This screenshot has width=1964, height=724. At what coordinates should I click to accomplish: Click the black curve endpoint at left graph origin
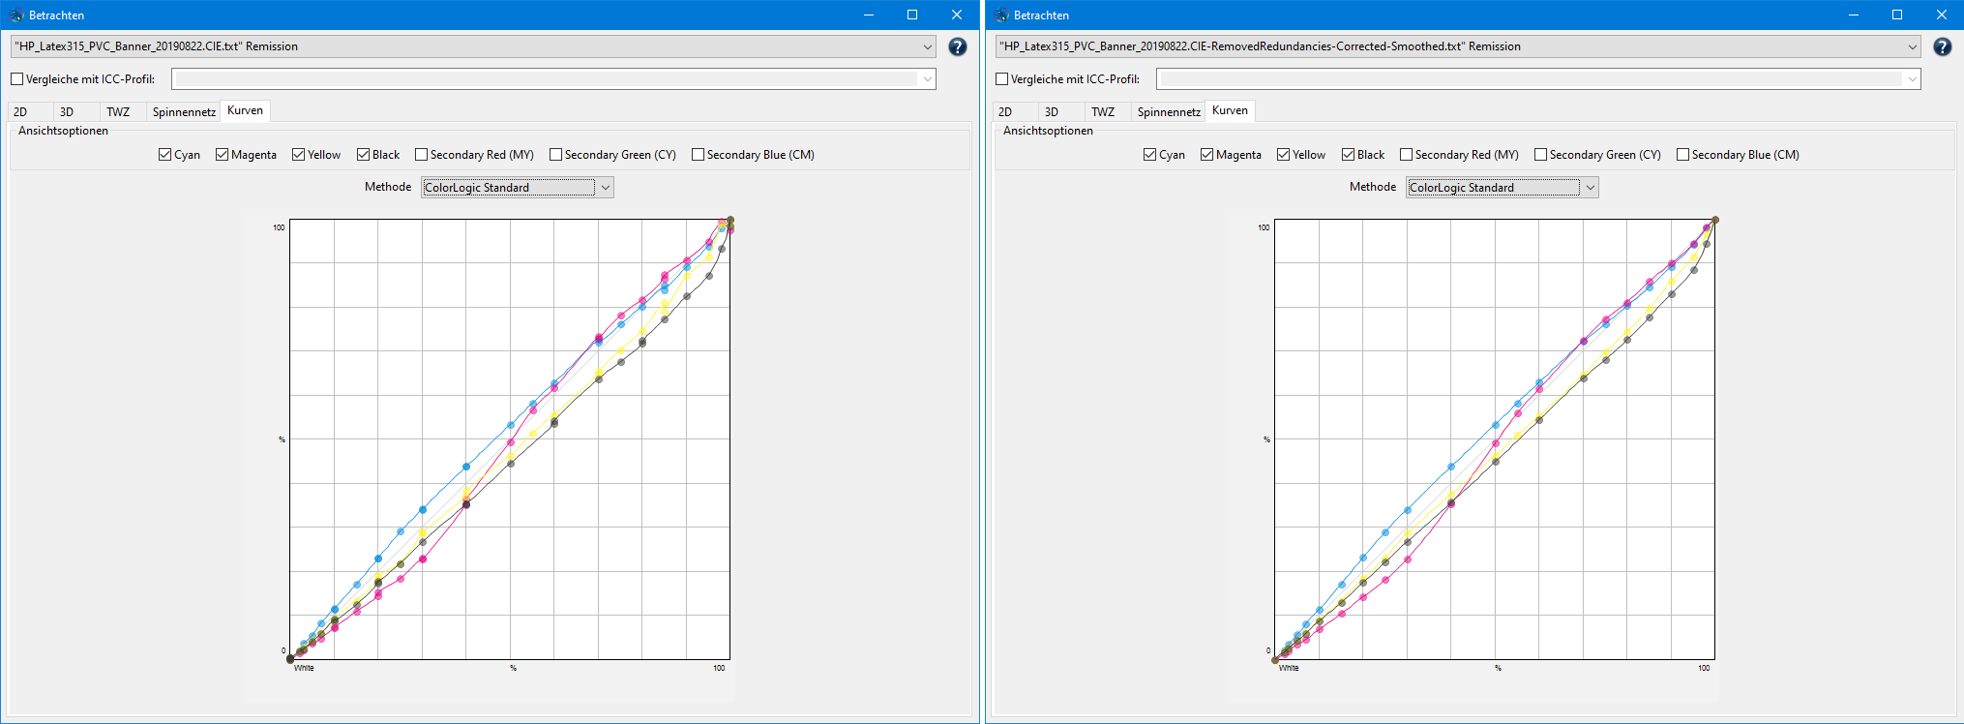290,659
